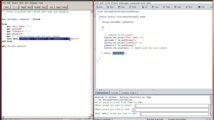The width and height of the screenshot is (214, 120).
Task: Click the 'end loop' line in Turing code
Action: click(x=7, y=41)
